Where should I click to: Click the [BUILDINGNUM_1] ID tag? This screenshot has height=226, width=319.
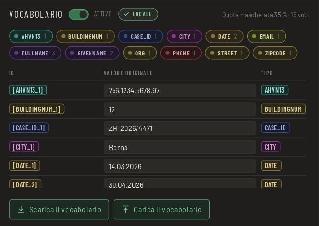pos(36,109)
